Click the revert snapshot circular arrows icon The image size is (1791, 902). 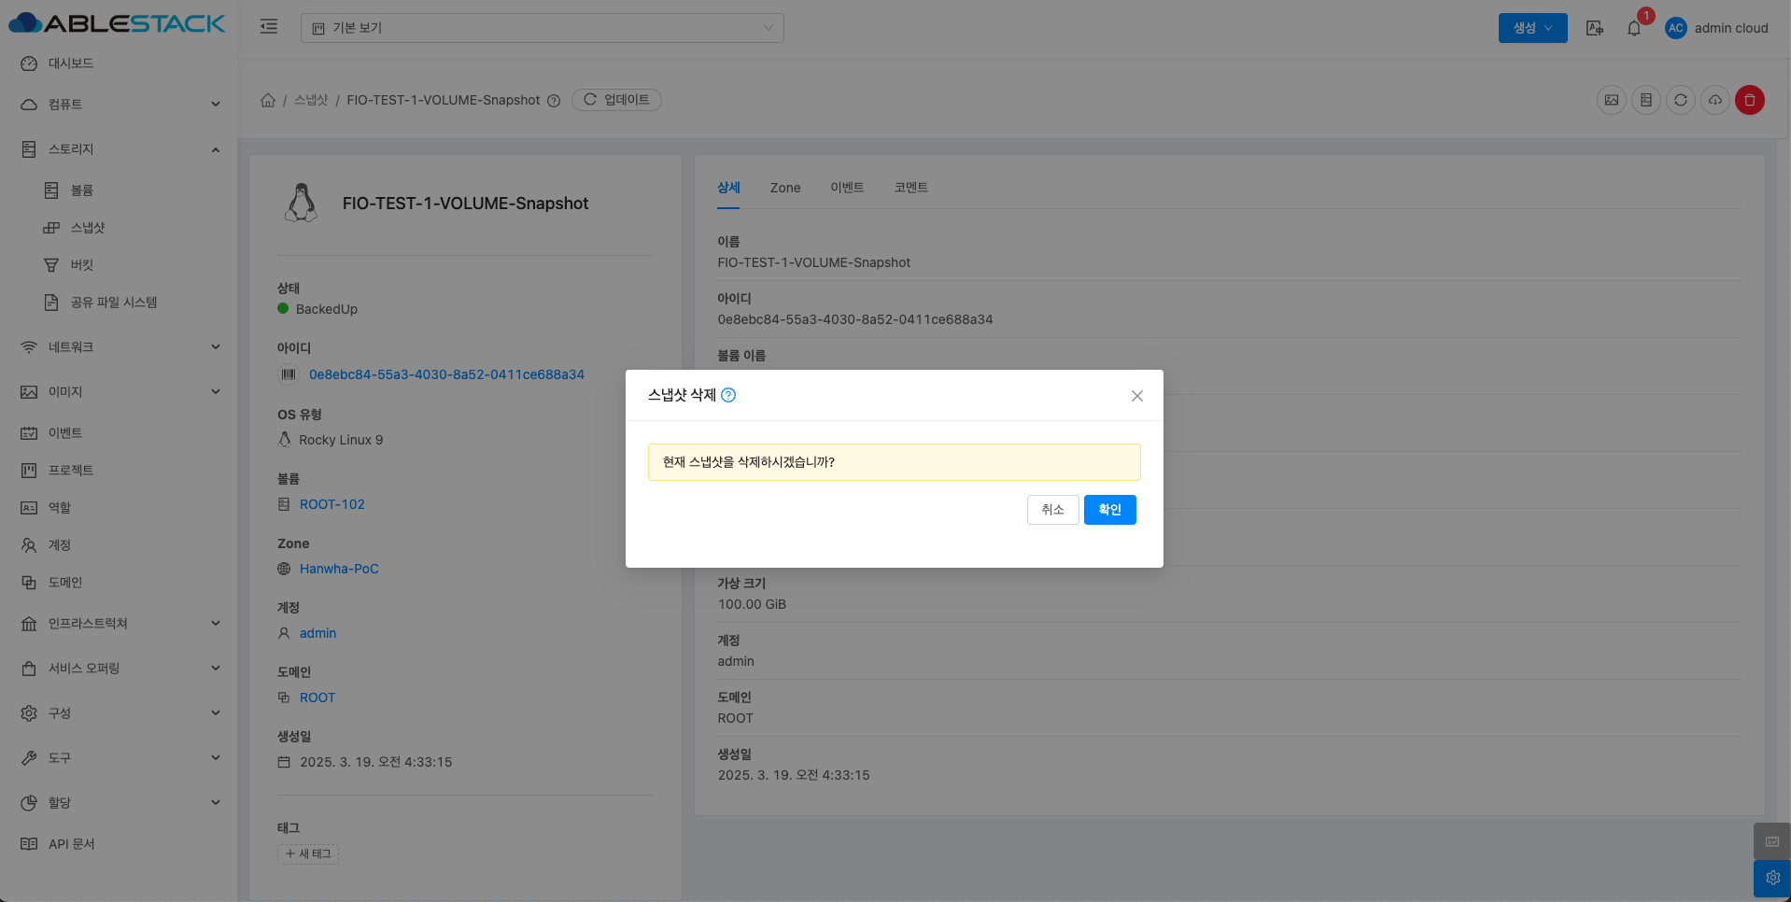[1680, 100]
